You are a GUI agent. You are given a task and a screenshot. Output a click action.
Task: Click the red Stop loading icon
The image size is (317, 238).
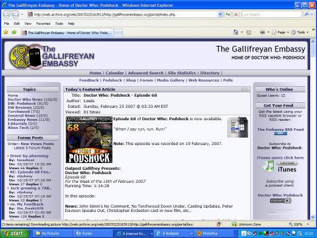236,14
